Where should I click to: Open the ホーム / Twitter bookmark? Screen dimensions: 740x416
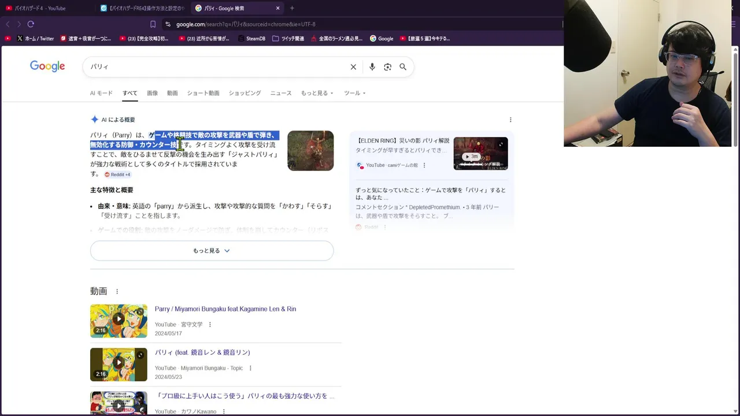pos(35,39)
